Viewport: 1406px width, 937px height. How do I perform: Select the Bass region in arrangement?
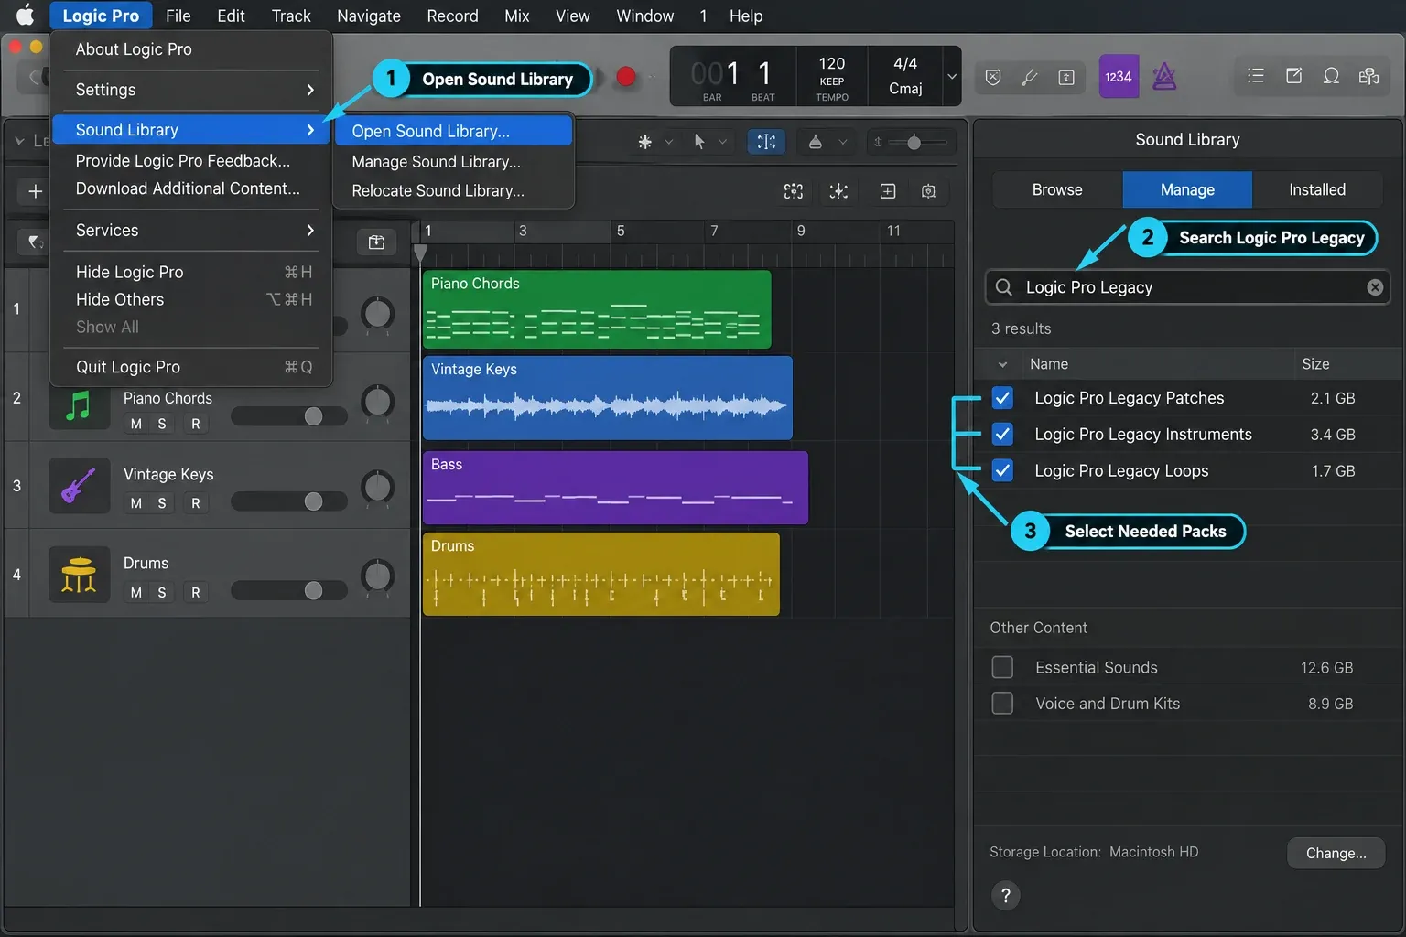pyautogui.click(x=615, y=488)
